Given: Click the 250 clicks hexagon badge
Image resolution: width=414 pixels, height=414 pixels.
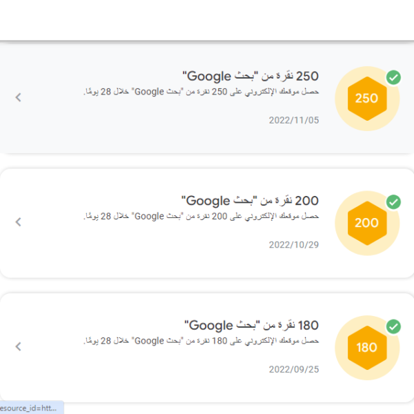Looking at the screenshot, I should (367, 99).
